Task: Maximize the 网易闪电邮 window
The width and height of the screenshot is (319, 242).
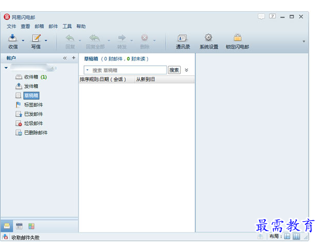Action: click(292, 17)
